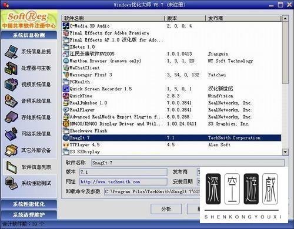This screenshot has height=229, width=294.
Task: Click the 分析 button
Action: (166, 209)
